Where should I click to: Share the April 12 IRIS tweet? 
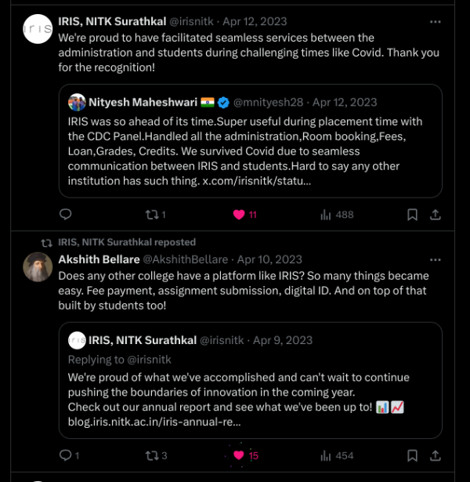point(435,215)
